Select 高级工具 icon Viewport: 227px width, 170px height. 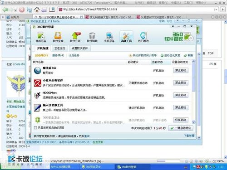point(126,37)
